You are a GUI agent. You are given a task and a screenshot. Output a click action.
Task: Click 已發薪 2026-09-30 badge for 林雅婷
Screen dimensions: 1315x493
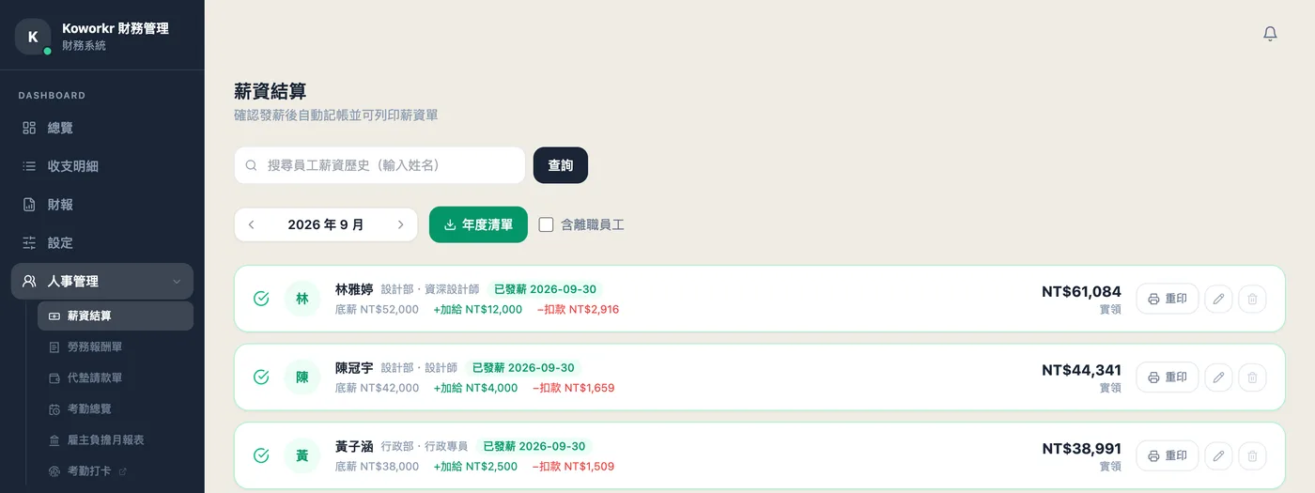[x=545, y=289]
